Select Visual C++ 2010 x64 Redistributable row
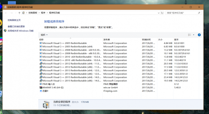 (x=119, y=57)
